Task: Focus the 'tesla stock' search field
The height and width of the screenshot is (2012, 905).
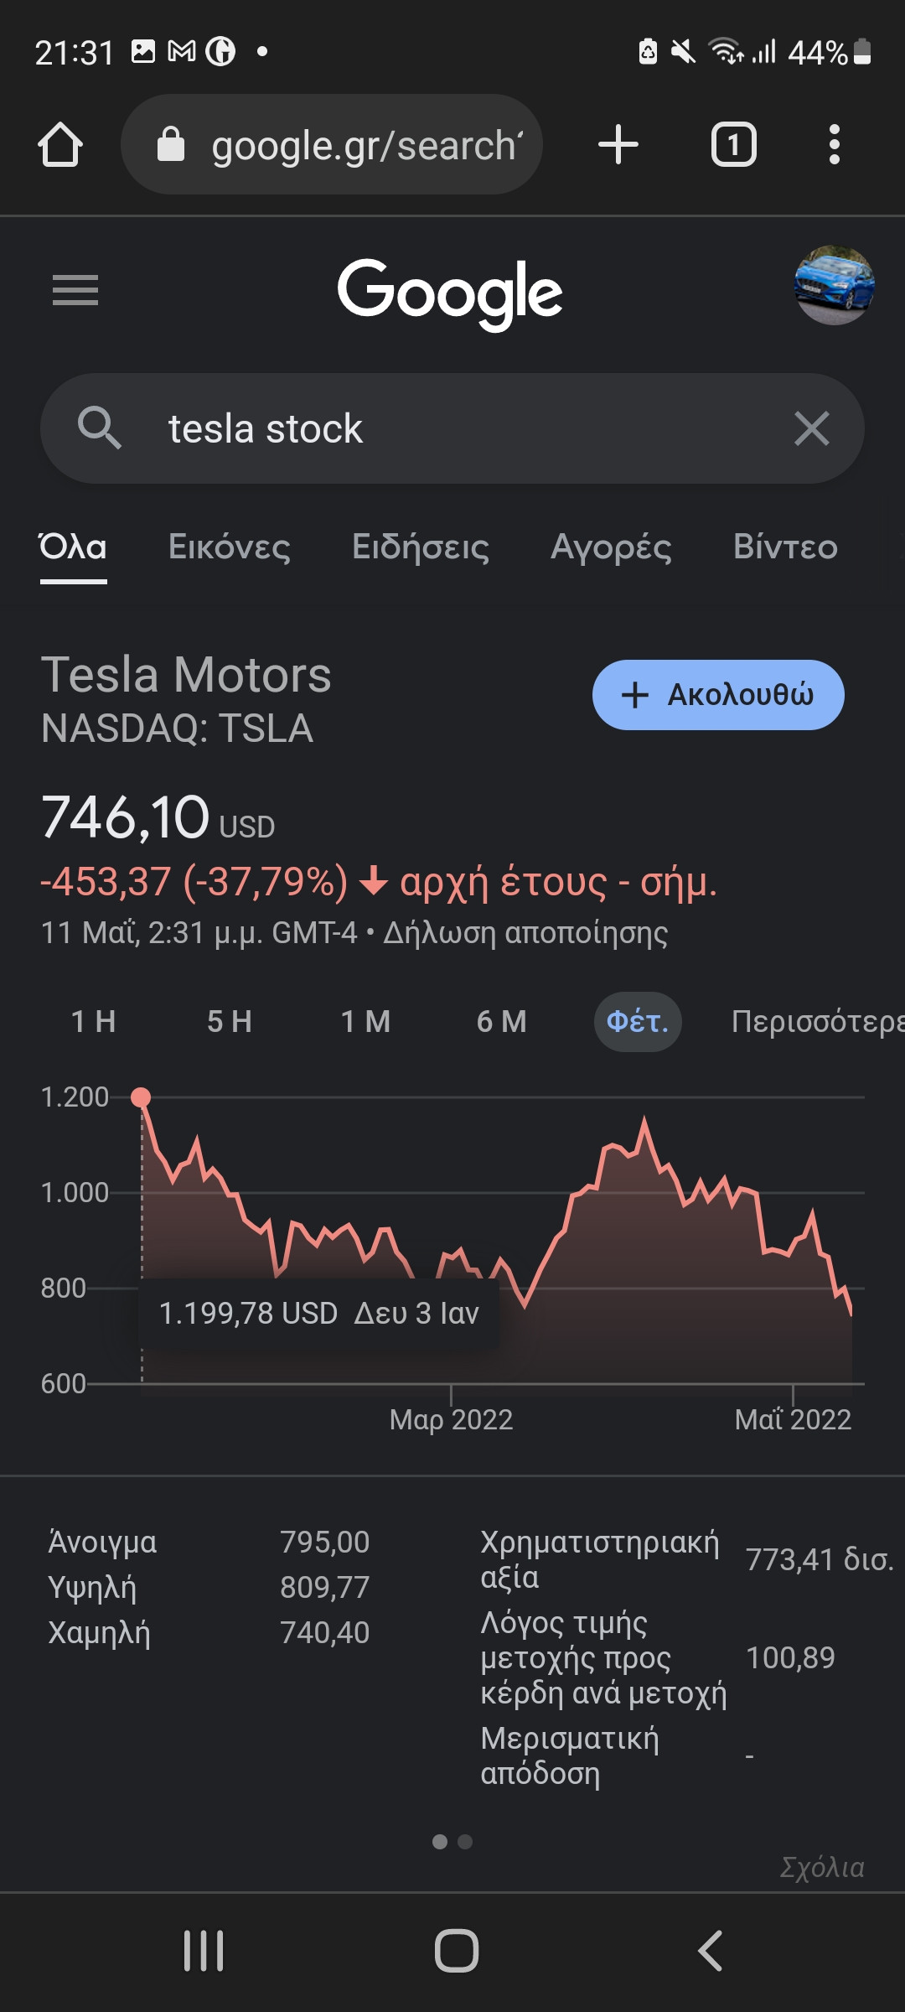Action: tap(452, 428)
